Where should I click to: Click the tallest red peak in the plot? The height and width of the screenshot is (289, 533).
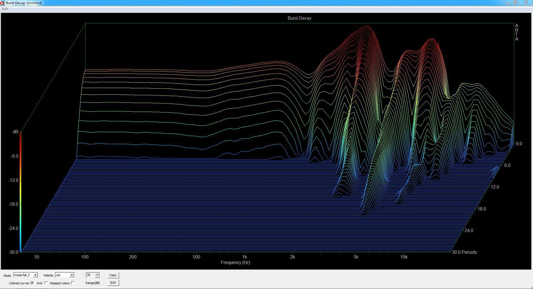367,27
